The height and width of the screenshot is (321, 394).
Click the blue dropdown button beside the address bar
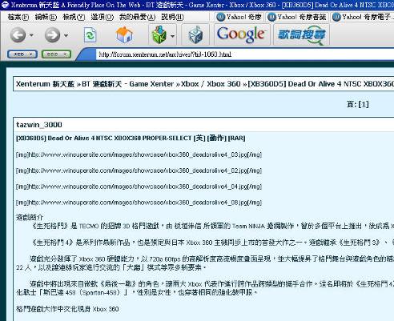tap(22, 54)
